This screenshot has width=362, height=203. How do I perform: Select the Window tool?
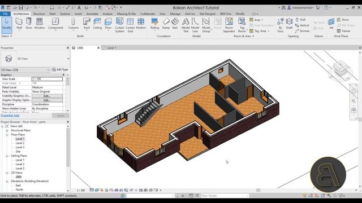coord(40,24)
